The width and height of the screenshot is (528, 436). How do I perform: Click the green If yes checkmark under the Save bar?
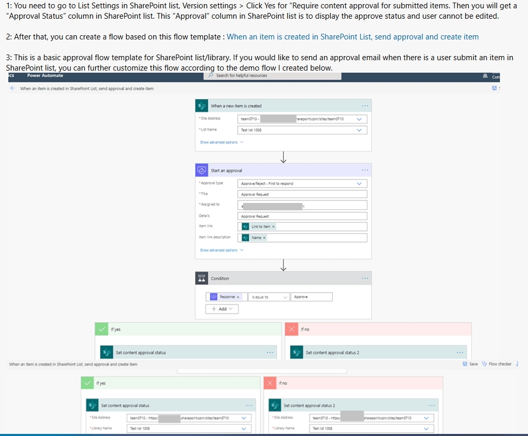point(87,383)
